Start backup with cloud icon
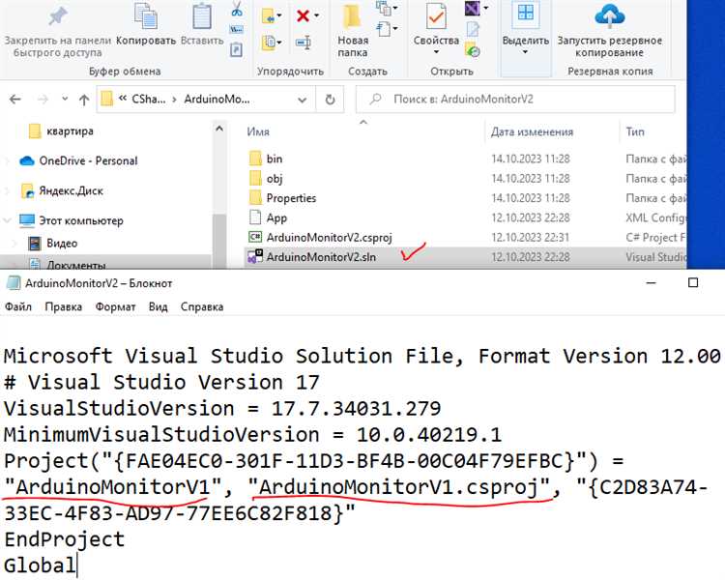 click(609, 15)
